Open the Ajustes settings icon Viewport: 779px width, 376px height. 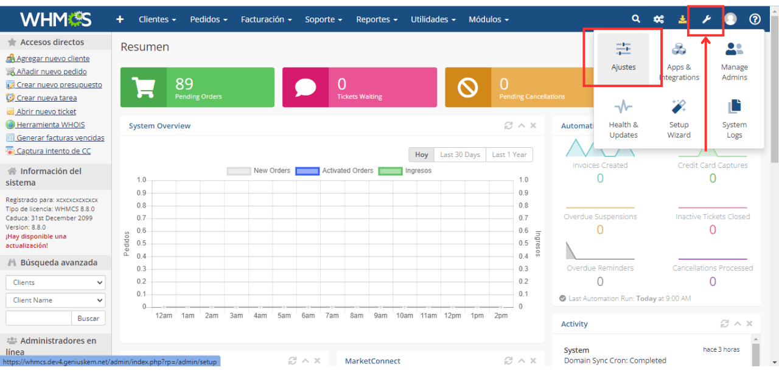coord(623,57)
